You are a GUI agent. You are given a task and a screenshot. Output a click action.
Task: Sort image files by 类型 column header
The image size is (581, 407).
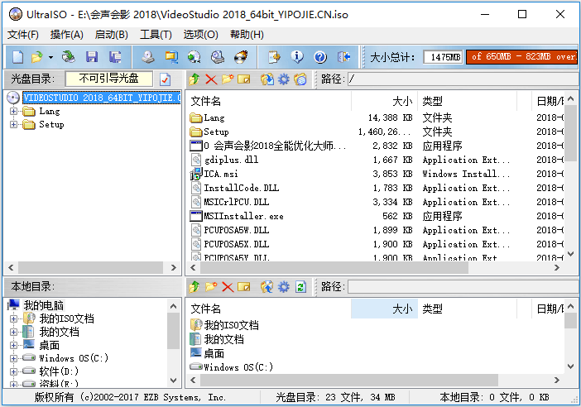click(468, 101)
